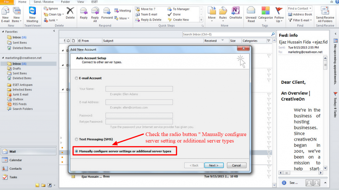Select the Text Messaging (SMS) option

(76, 139)
